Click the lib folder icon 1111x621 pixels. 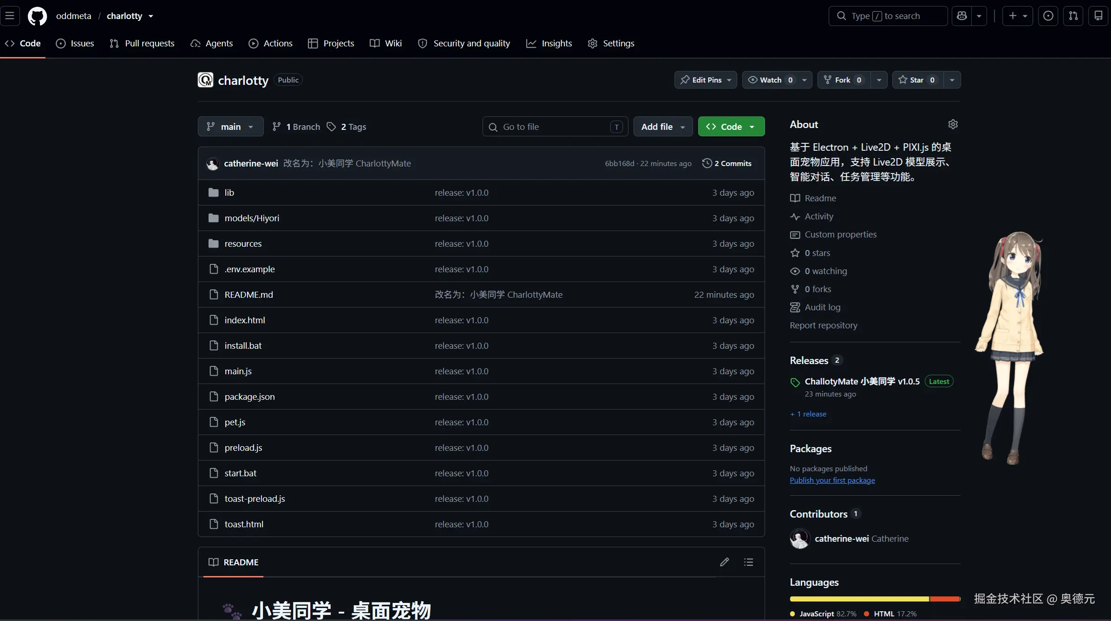pos(214,192)
